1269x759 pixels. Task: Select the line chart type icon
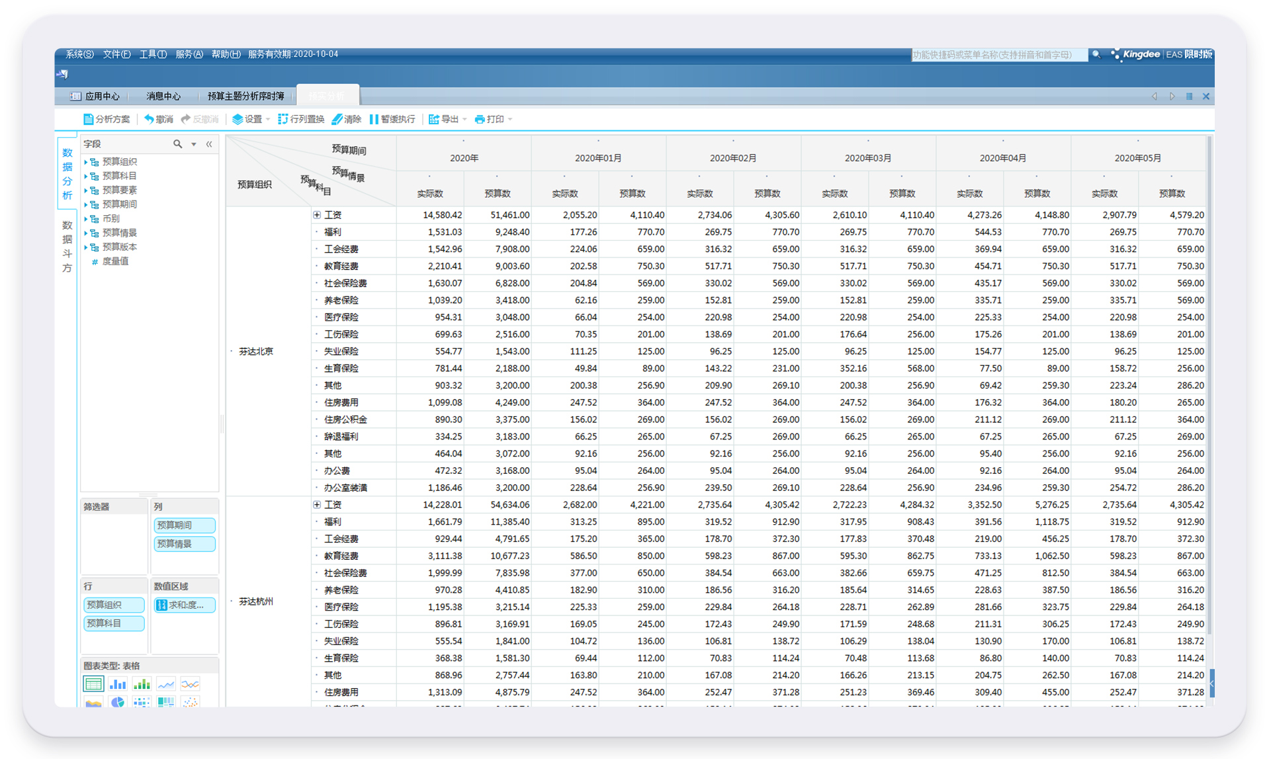pyautogui.click(x=166, y=684)
